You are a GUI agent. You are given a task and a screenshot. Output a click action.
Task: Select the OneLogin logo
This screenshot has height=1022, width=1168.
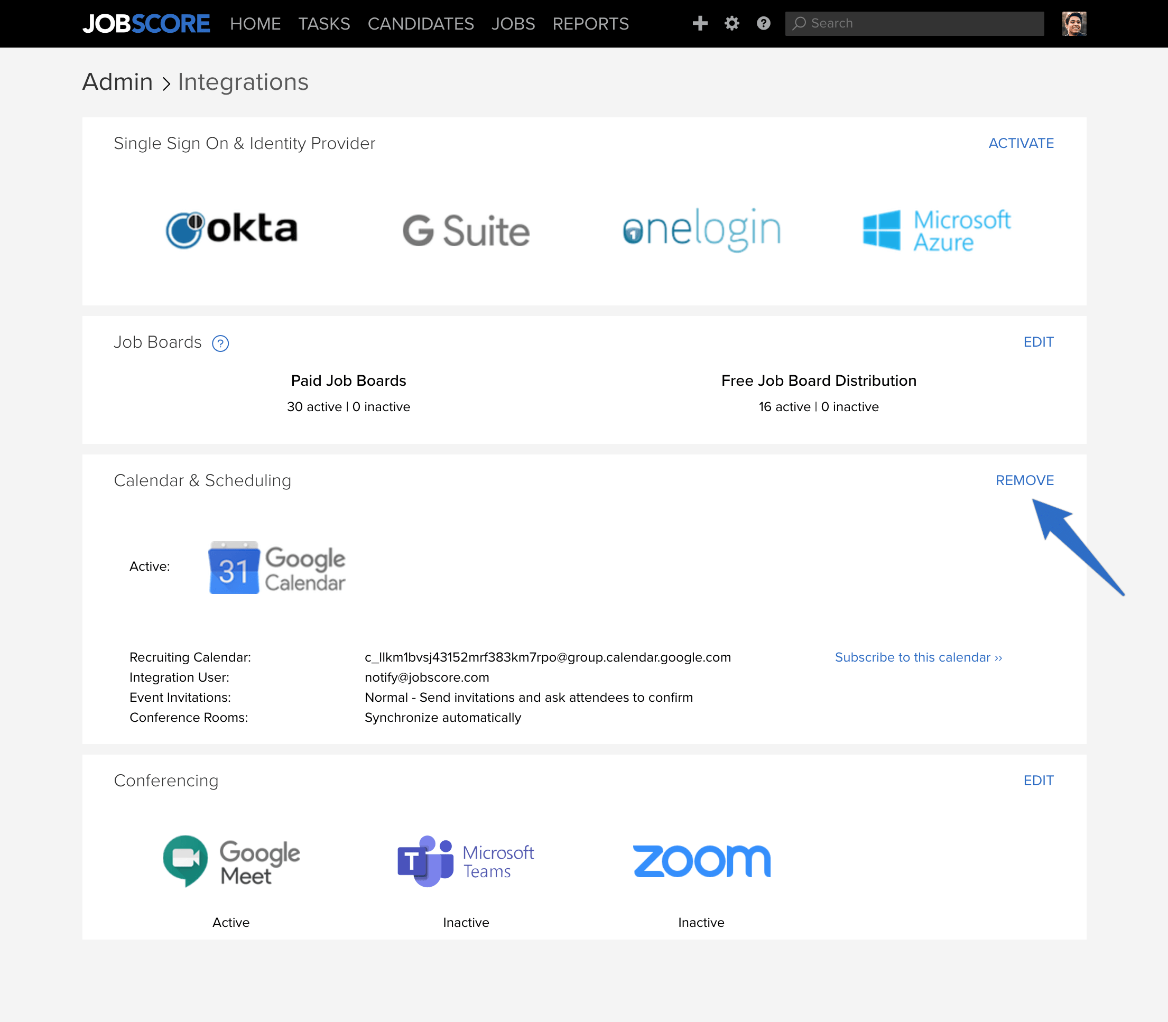tap(701, 229)
